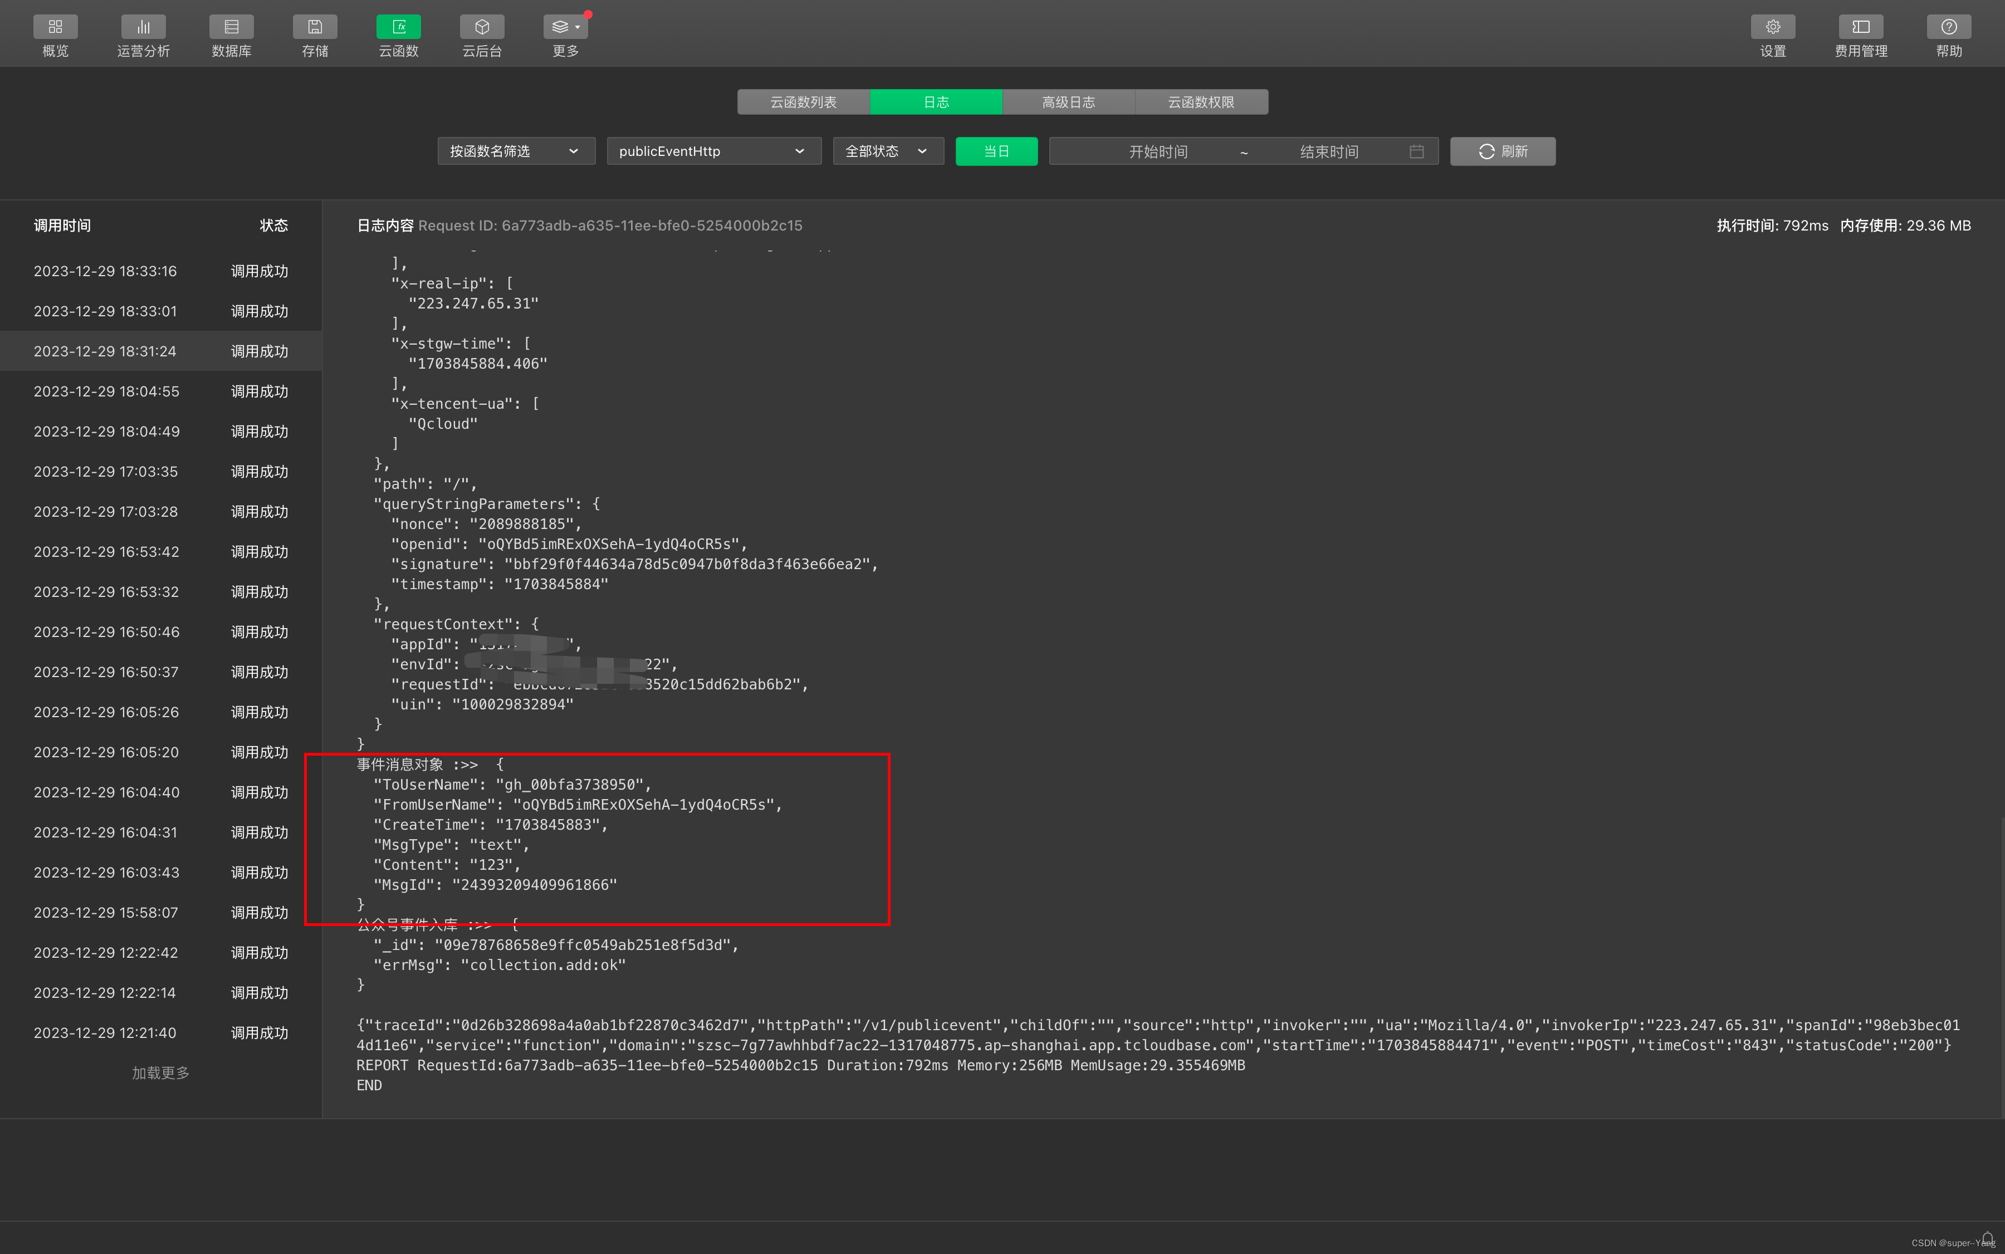The image size is (2005, 1254).
Task: Click the "MsgId" line in log
Action: coord(495,885)
